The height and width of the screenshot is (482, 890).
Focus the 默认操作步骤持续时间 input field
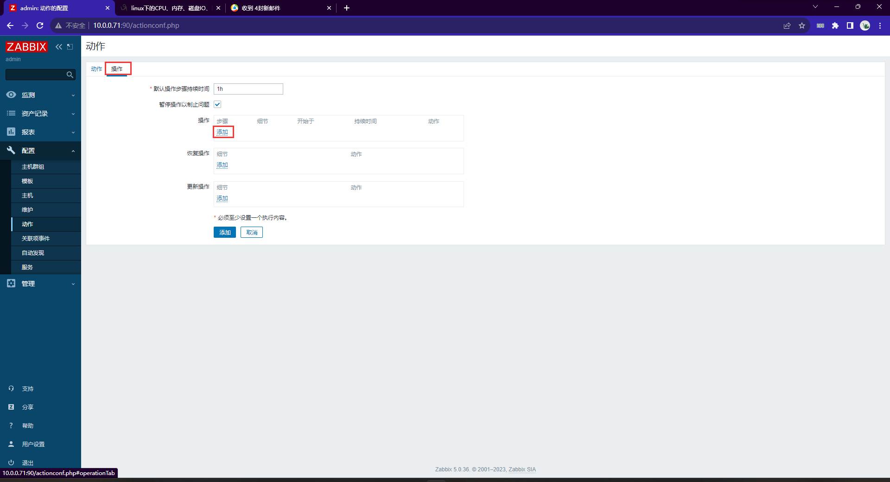pyautogui.click(x=248, y=89)
